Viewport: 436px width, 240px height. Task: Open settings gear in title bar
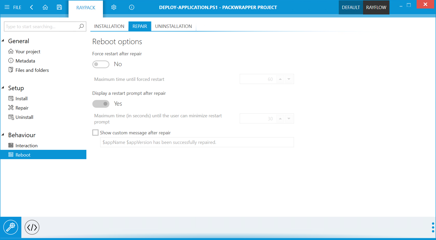pos(114,7)
